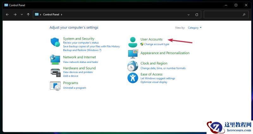Click the Control Panel icon in address bar
This screenshot has width=253, height=134.
pos(37,14)
